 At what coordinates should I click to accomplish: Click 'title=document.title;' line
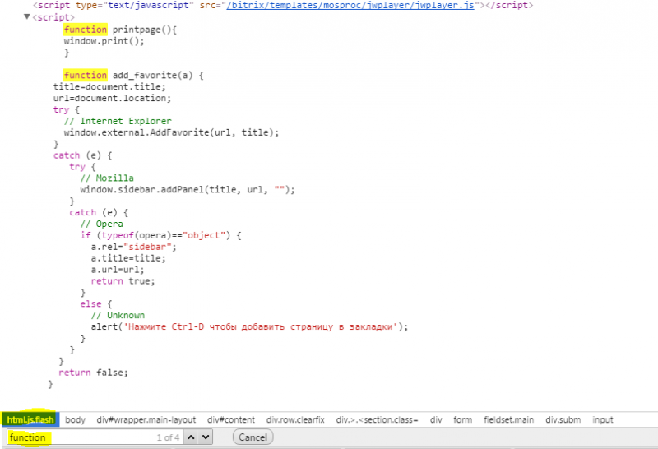pyautogui.click(x=109, y=86)
